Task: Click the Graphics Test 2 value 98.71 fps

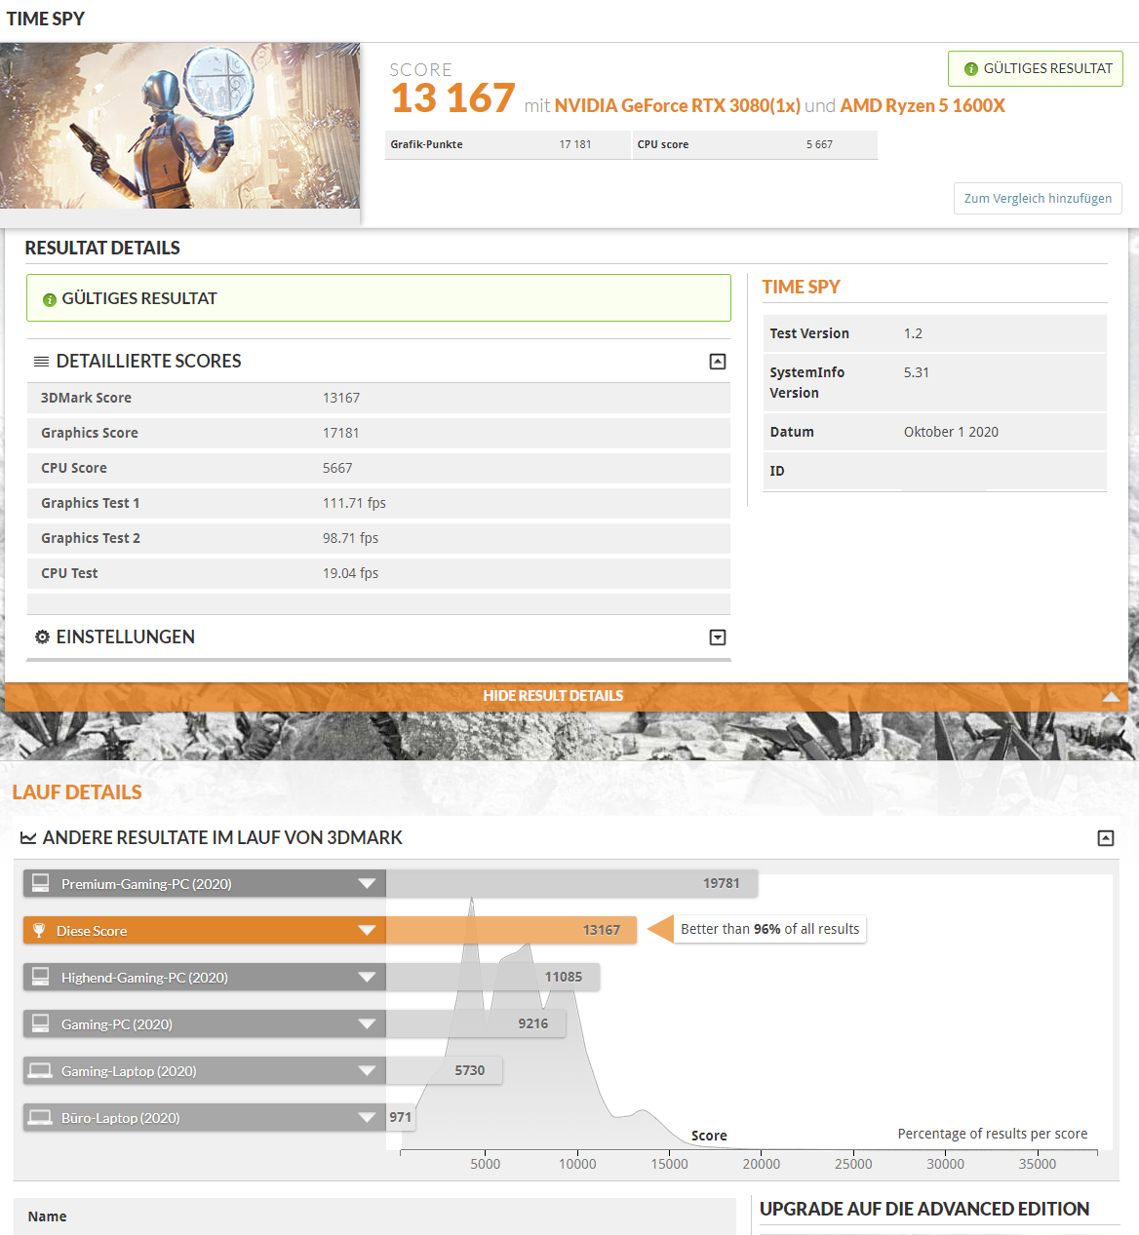Action: click(x=350, y=538)
